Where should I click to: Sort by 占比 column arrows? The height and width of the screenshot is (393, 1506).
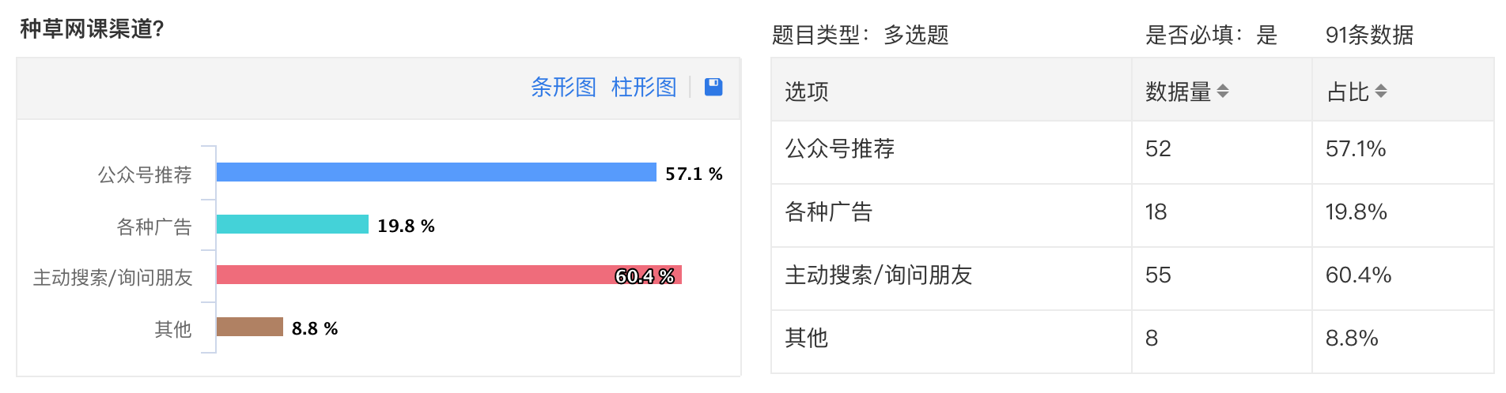(1381, 92)
